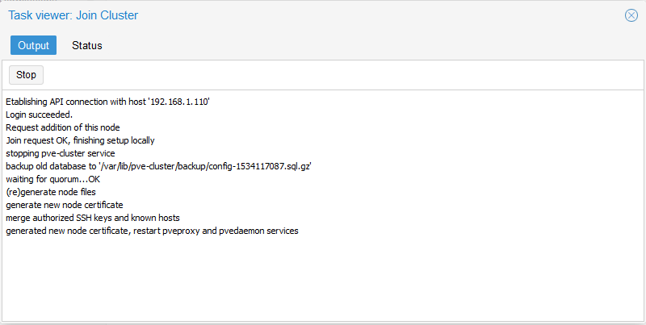Click the 'waiting for quorum...OK' line

(52, 179)
